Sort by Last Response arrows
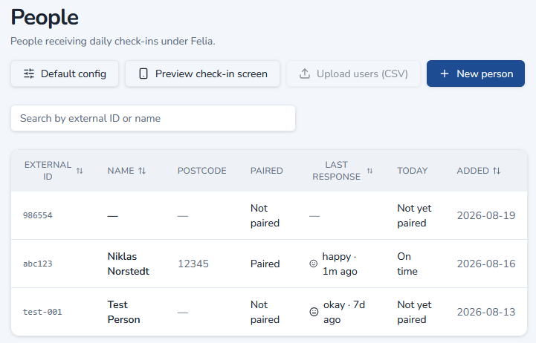The width and height of the screenshot is (536, 343). [370, 171]
